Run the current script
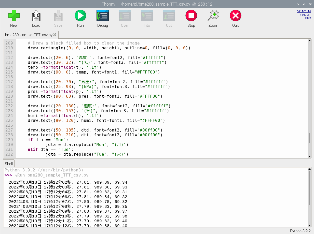This screenshot has width=314, height=234. click(x=80, y=16)
